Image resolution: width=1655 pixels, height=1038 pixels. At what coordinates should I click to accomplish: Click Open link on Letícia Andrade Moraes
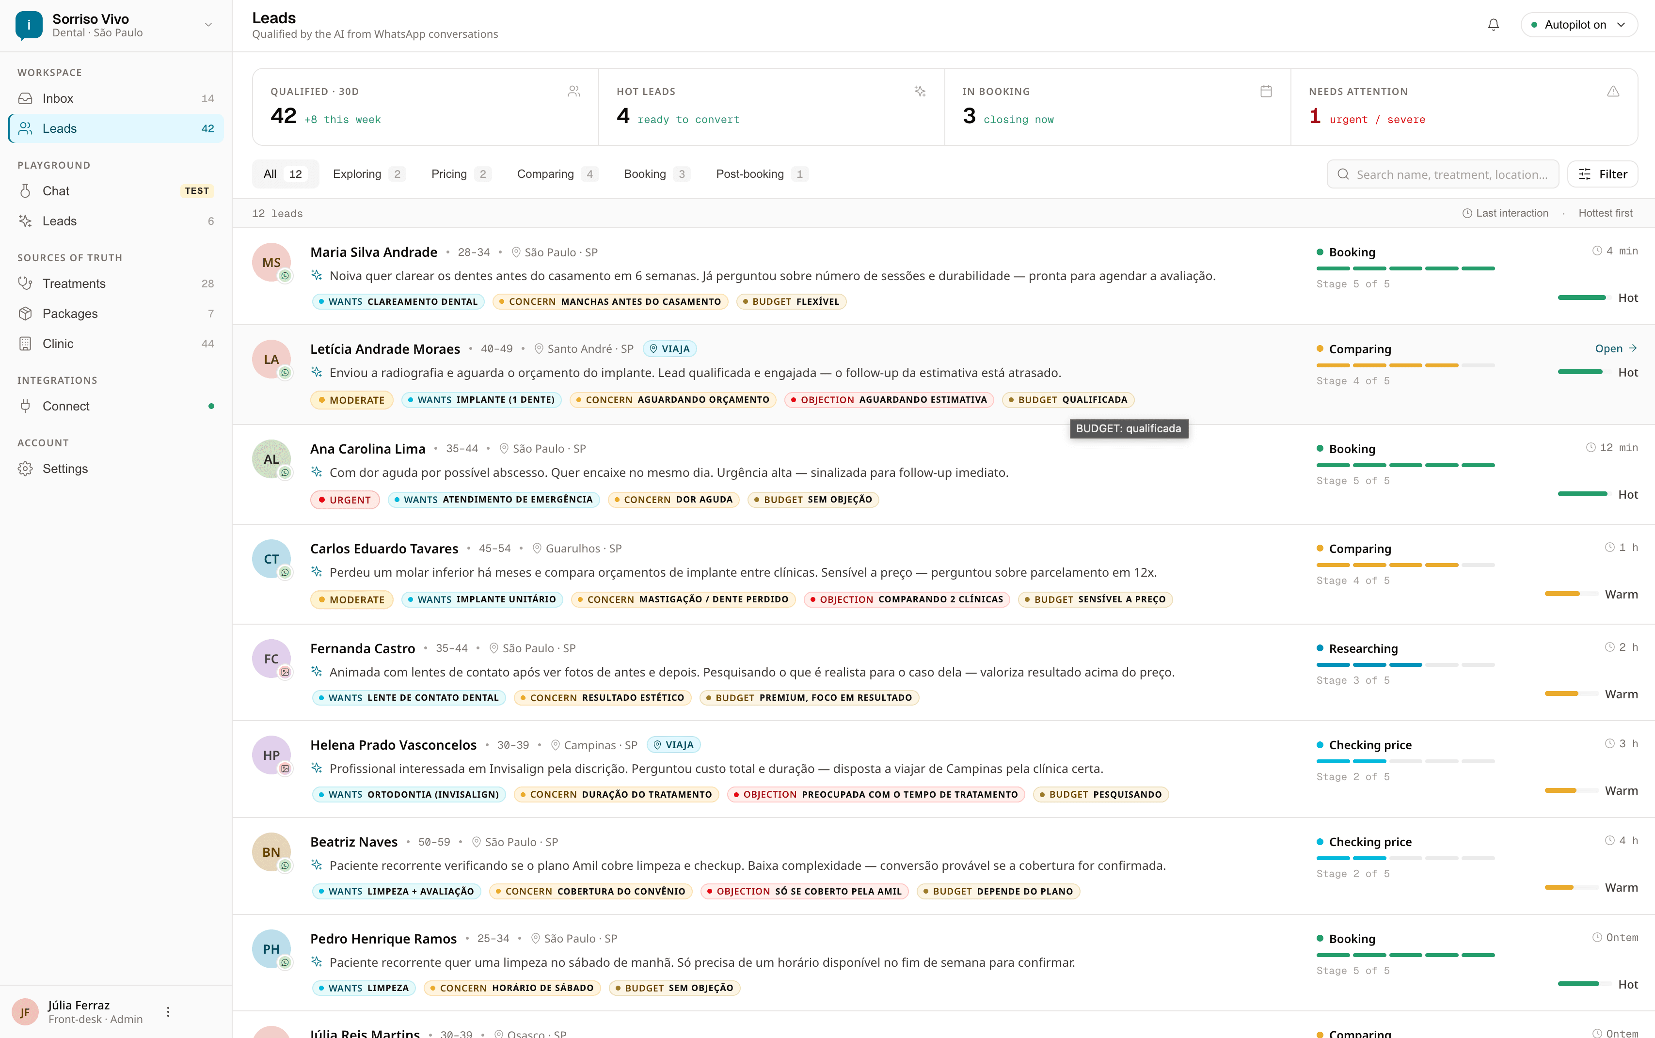[1616, 349]
